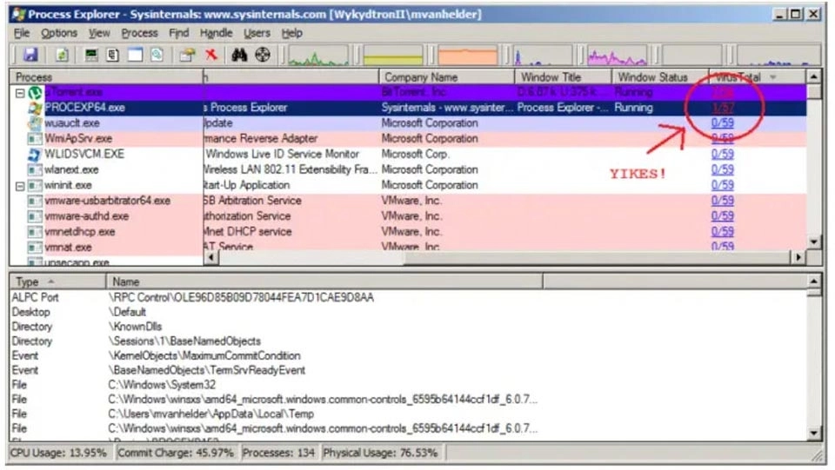Open VirusTotal 0/59 link for wininit.exe

pos(722,185)
